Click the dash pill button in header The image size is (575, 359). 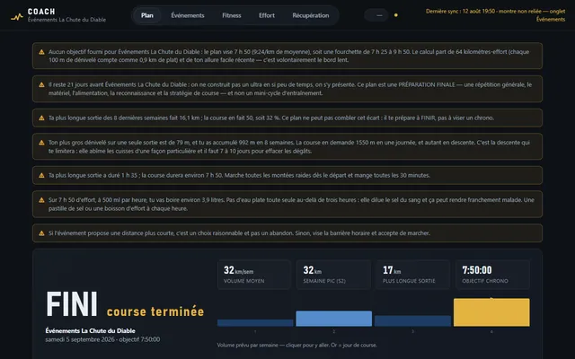[x=376, y=15]
